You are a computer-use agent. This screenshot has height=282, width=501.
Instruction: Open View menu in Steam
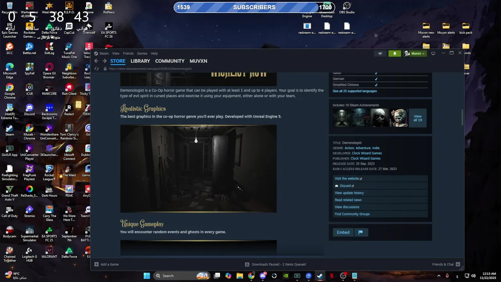(116, 53)
